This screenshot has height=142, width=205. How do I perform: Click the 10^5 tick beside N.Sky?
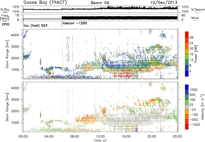click(16, 7)
